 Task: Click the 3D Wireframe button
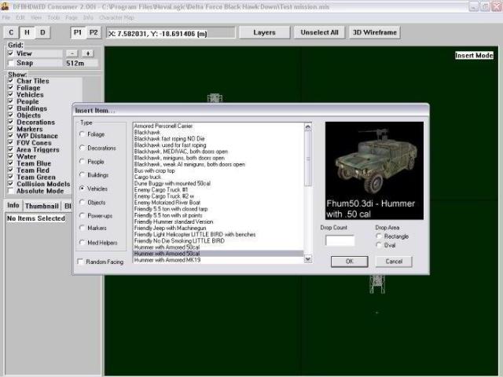(x=374, y=32)
